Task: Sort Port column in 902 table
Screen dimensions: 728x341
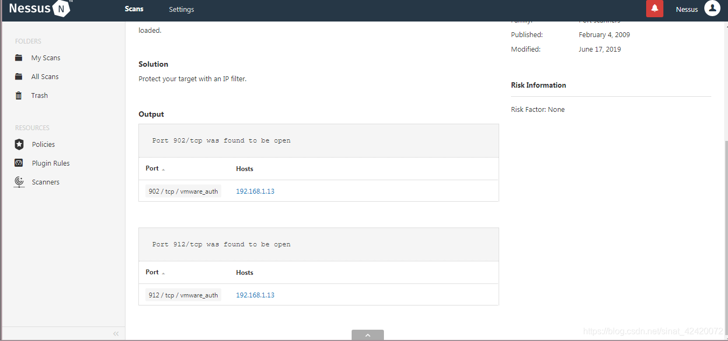Action: [155, 168]
